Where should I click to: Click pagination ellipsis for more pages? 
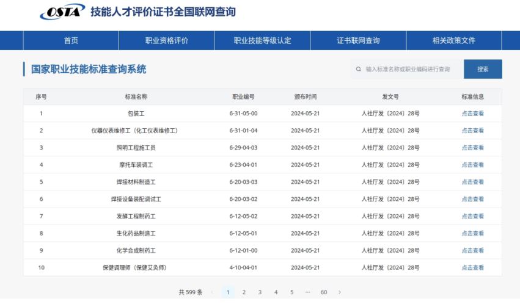tap(308, 292)
